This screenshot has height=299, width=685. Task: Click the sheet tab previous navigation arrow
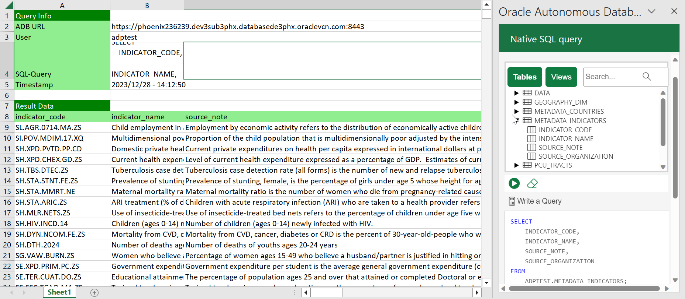point(12,293)
